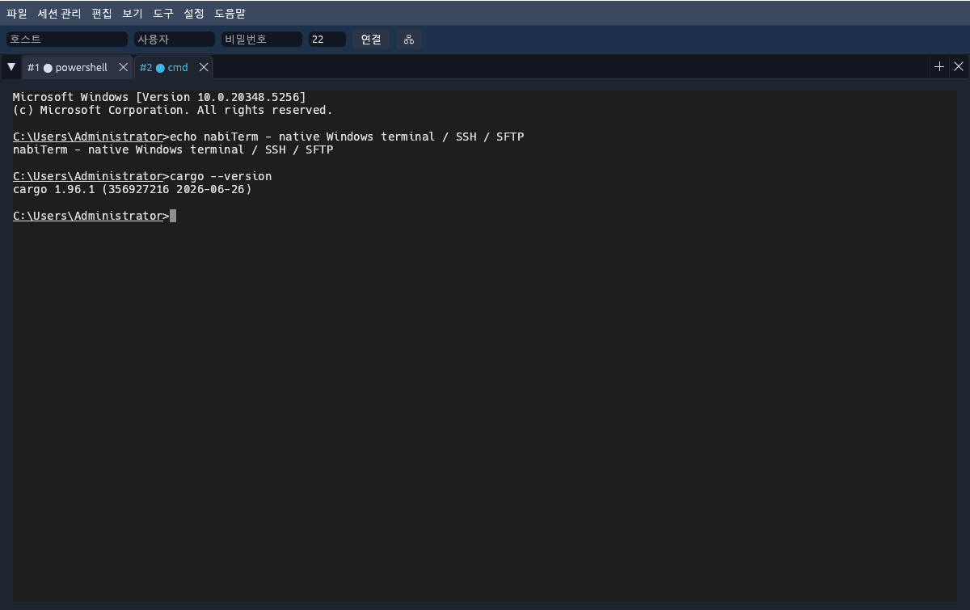Viewport: 970px width, 610px height.
Task: Focus the 사용자 input field
Action: 175,39
